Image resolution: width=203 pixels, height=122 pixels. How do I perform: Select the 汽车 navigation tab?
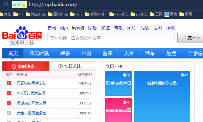click(150, 53)
